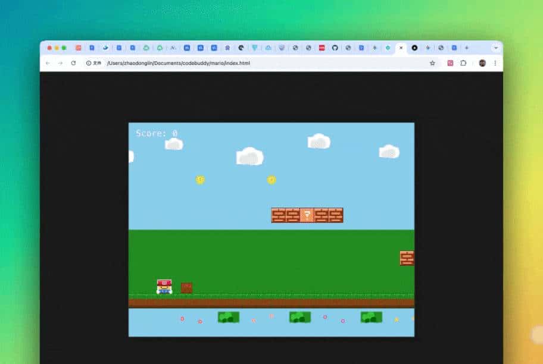The width and height of the screenshot is (543, 364).
Task: Open the Chrome three-dot menu
Action: coord(495,63)
